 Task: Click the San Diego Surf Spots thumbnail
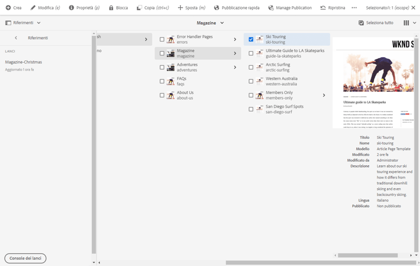click(259, 109)
